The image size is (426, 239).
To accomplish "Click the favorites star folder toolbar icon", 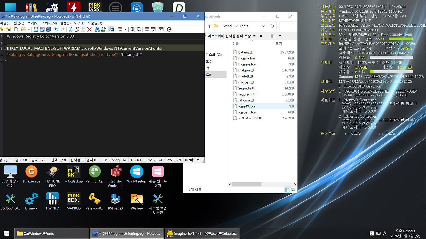I will click(2, 29).
